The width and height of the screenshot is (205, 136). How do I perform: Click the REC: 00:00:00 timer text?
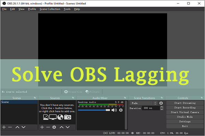pyautogui.click(x=145, y=133)
